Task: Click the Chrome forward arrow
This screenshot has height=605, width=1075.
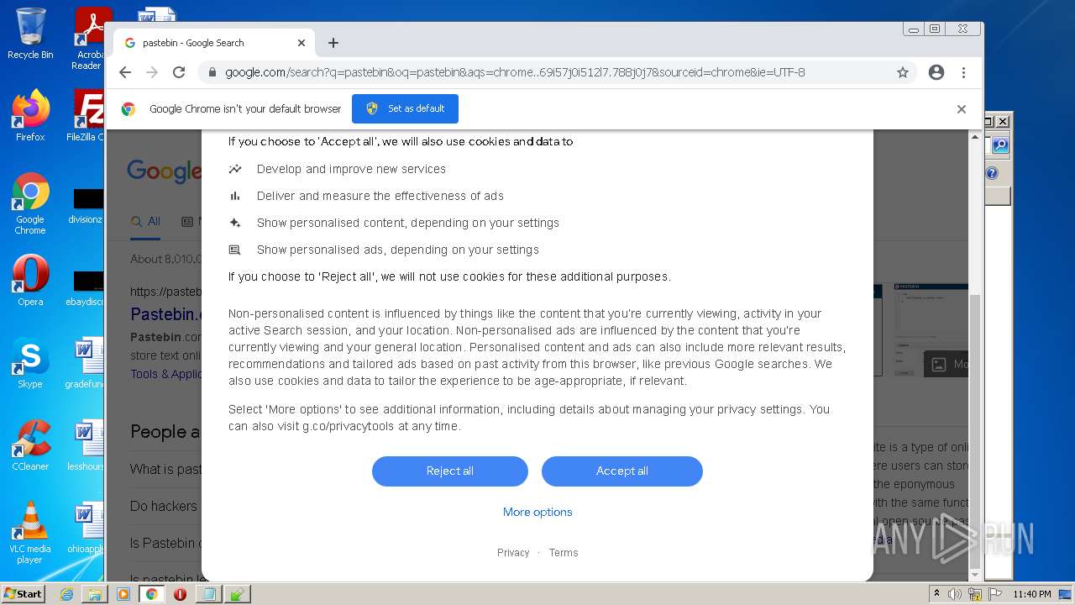Action: click(x=152, y=72)
